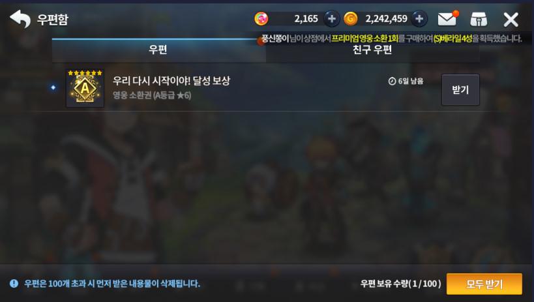Open the shop store icon
This screenshot has height=302, width=534.
click(479, 20)
